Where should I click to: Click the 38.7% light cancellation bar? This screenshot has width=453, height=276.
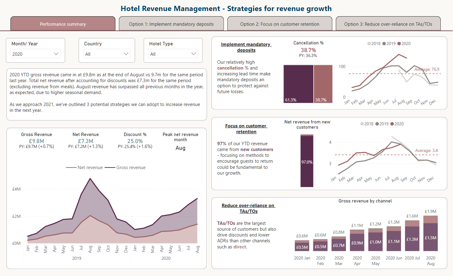click(x=323, y=84)
